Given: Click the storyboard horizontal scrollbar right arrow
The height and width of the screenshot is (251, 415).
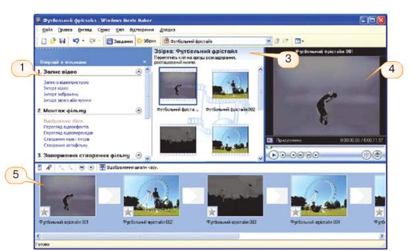Looking at the screenshot, I should coord(381,236).
